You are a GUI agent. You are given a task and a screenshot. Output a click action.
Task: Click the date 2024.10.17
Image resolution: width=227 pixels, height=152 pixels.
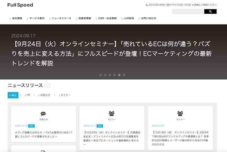tap(90, 126)
